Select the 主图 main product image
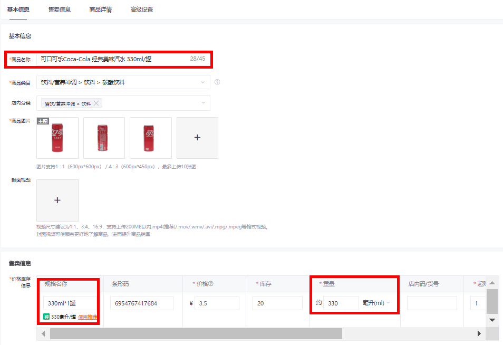 tap(57, 138)
